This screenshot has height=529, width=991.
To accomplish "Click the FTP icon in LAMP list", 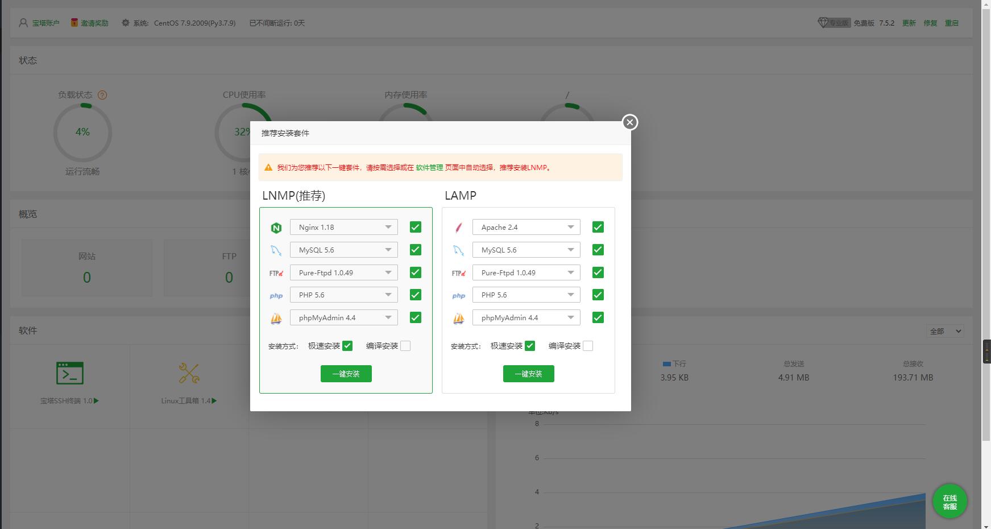I will tap(459, 273).
